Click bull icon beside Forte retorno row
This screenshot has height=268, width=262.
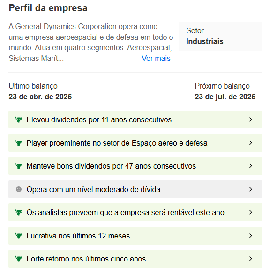19,259
